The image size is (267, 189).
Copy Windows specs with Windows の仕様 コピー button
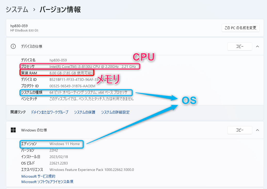(239, 130)
